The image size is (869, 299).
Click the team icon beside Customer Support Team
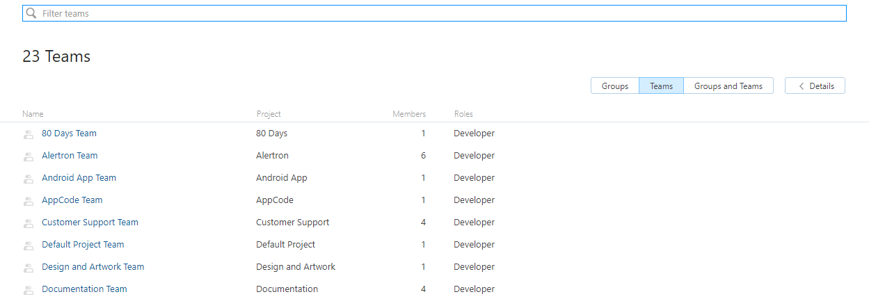[29, 223]
